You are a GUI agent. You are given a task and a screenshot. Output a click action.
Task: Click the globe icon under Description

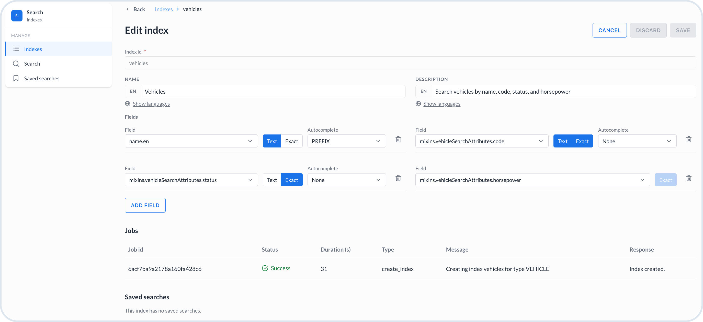pyautogui.click(x=418, y=104)
